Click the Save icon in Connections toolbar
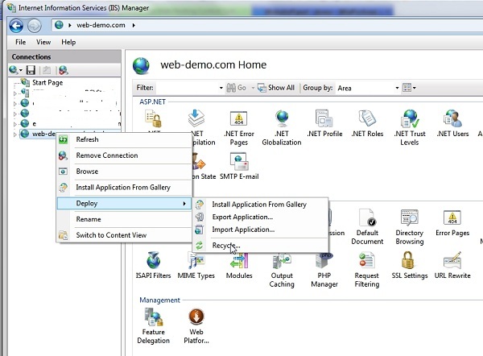 [x=31, y=70]
